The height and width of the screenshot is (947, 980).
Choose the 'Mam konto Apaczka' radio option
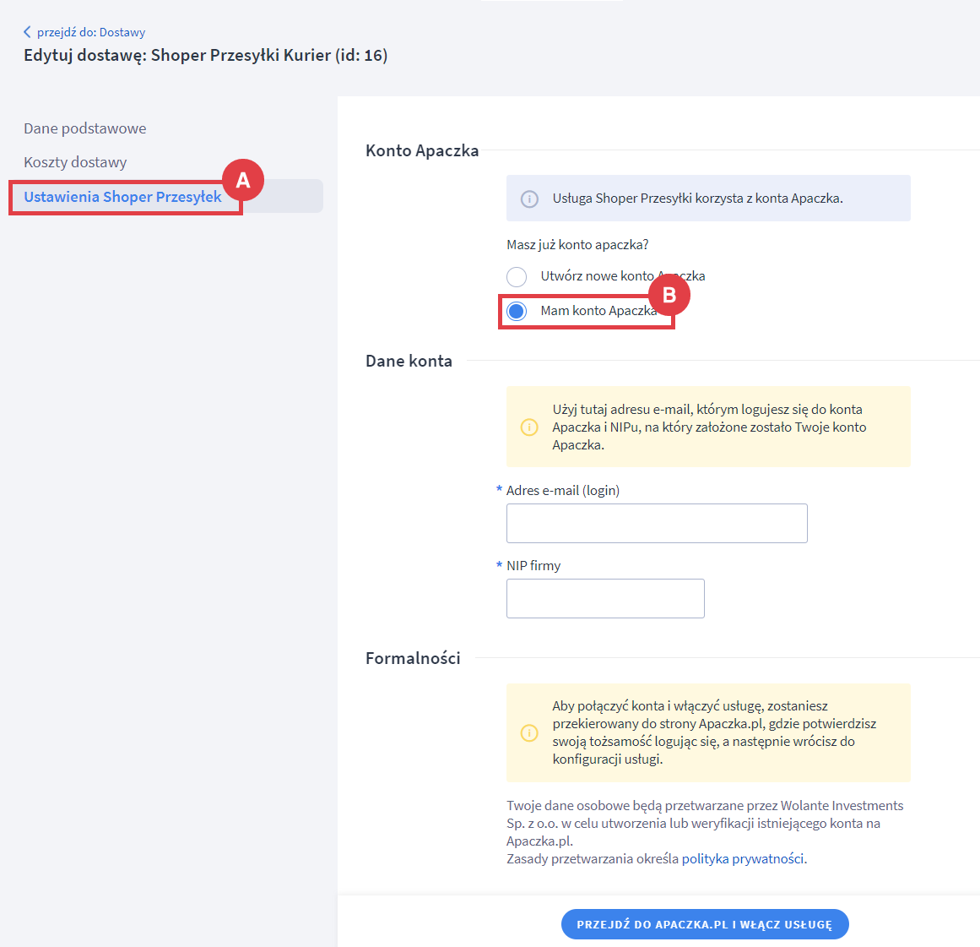[x=517, y=311]
